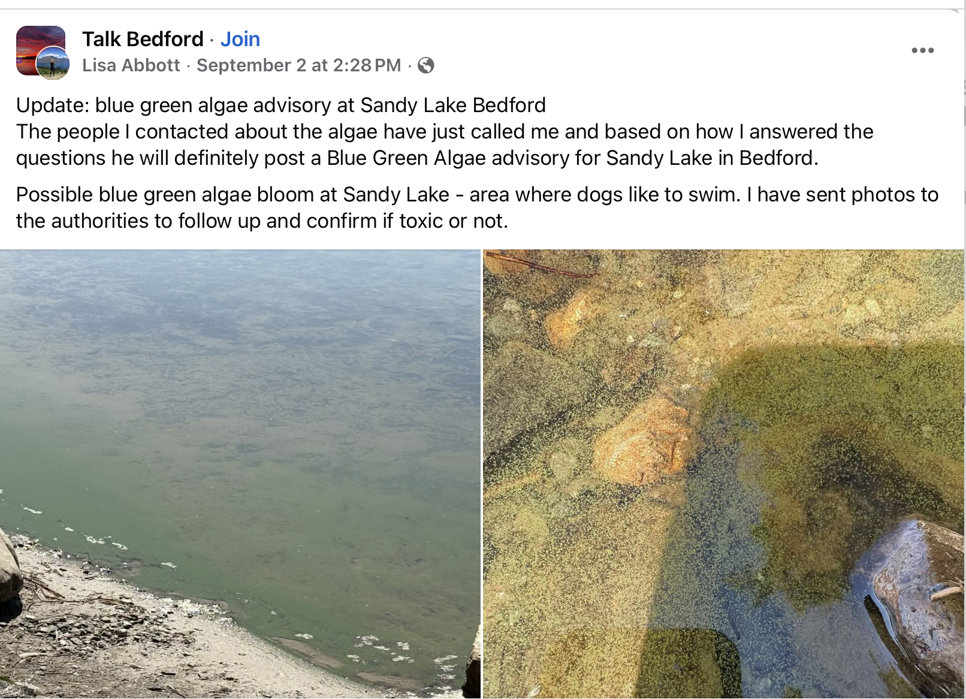The image size is (966, 699).
Task: Open Lisa Abbott's profile name link
Action: pos(131,65)
